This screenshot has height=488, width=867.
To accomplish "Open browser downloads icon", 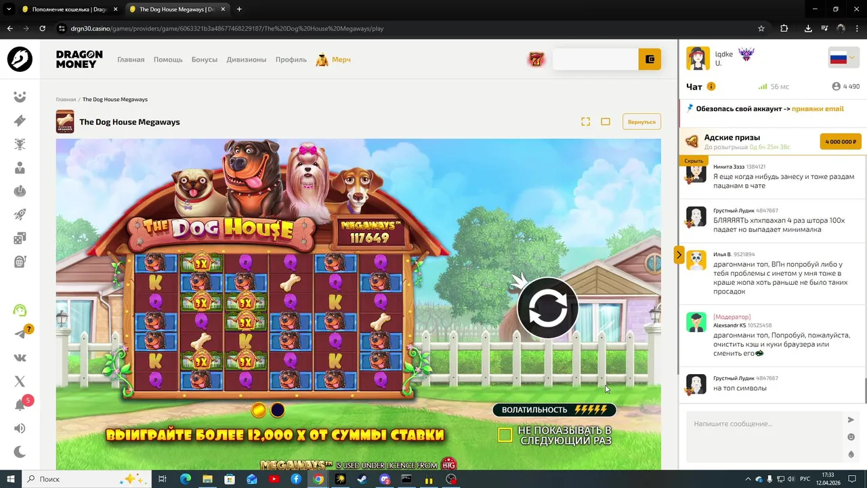I will 808,28.
